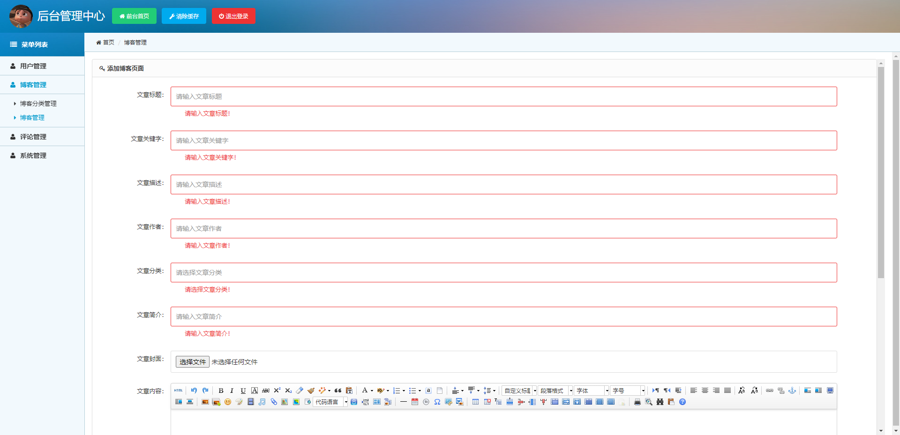Click the Undo arrow in editor toolbar

click(x=194, y=391)
